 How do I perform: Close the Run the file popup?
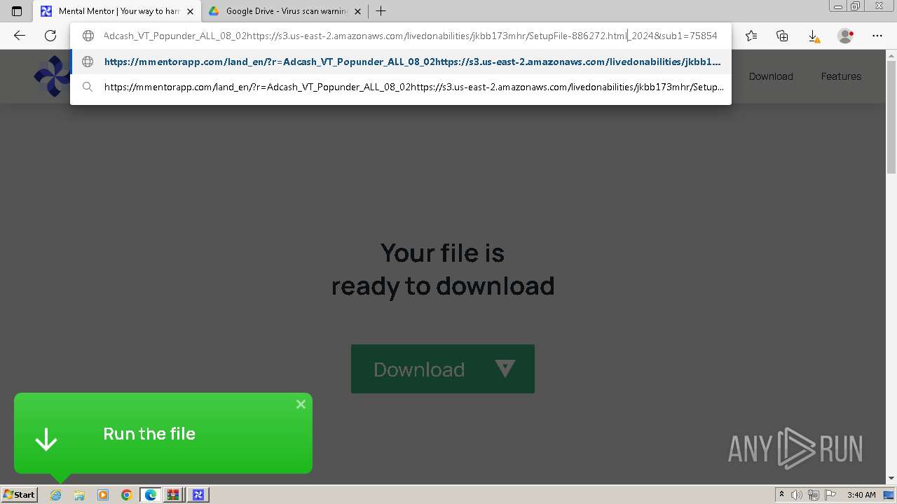click(301, 404)
